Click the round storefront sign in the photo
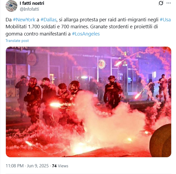 coord(102,64)
